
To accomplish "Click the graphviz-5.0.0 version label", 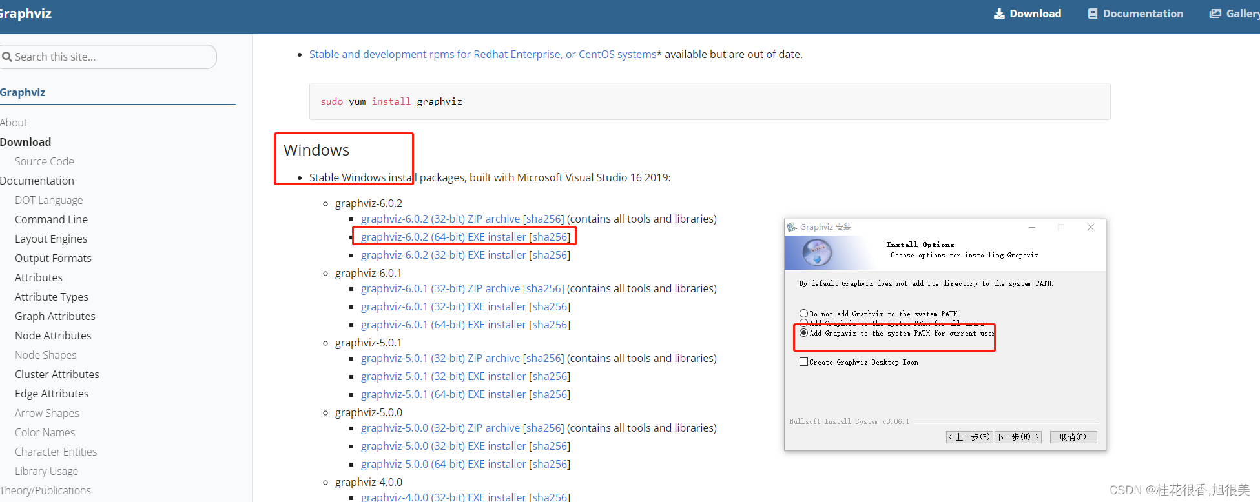I will pyautogui.click(x=369, y=412).
